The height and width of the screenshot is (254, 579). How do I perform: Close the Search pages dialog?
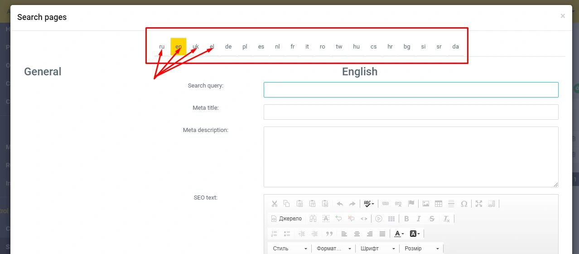[x=563, y=16]
